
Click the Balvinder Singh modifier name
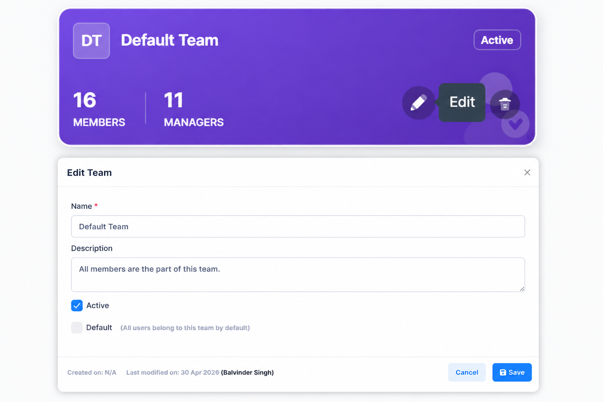(x=247, y=373)
